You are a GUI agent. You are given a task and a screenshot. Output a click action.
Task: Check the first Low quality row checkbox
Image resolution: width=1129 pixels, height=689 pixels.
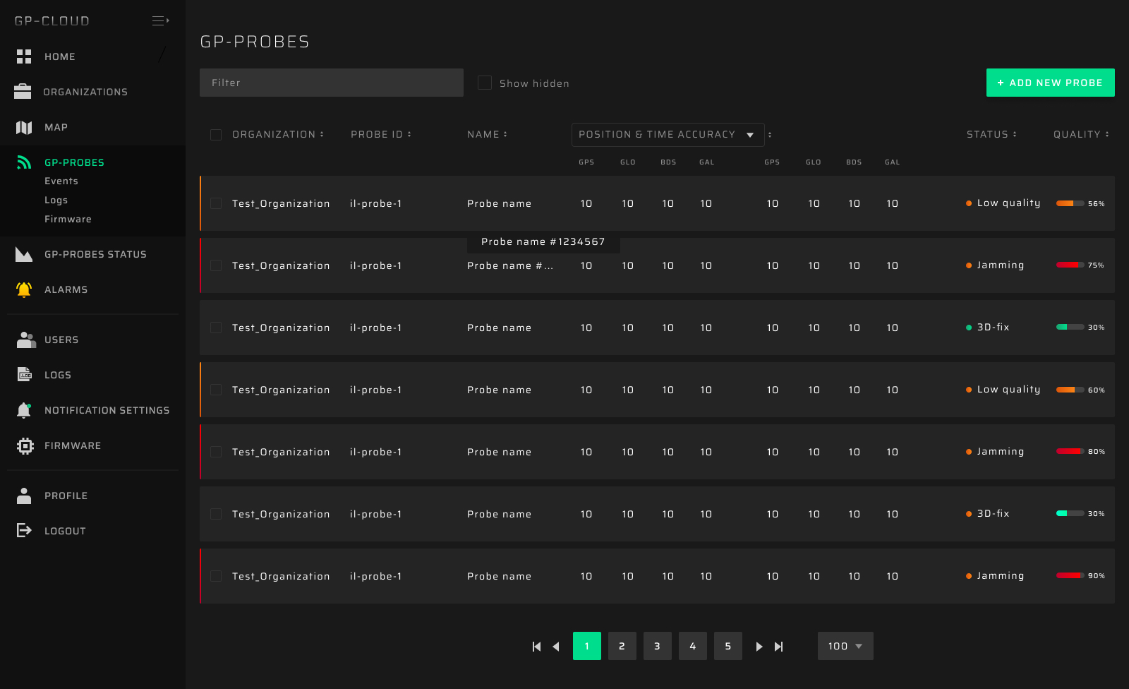point(216,203)
